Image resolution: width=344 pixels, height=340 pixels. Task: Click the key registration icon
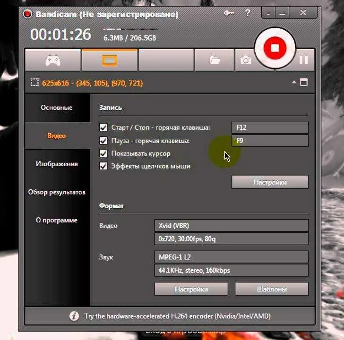[229, 13]
